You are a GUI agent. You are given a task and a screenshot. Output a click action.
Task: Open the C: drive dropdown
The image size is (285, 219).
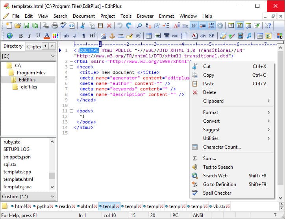(x=53, y=56)
